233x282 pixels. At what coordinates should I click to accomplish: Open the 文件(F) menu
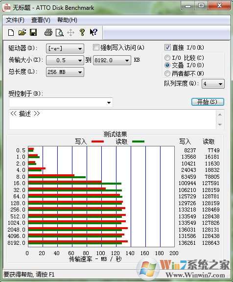(15, 20)
